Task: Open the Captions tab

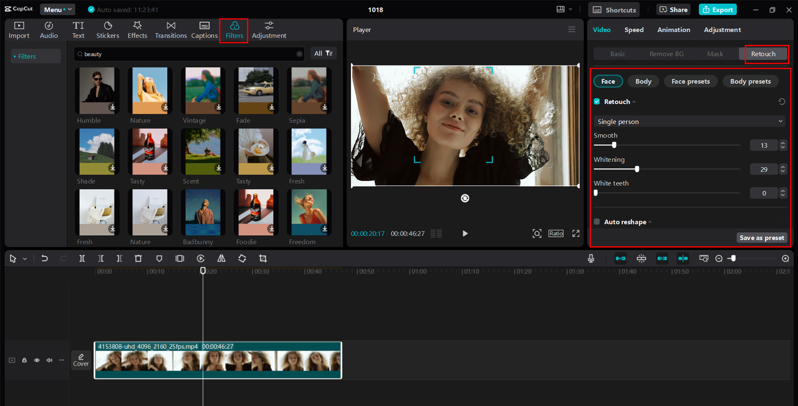Action: click(204, 30)
